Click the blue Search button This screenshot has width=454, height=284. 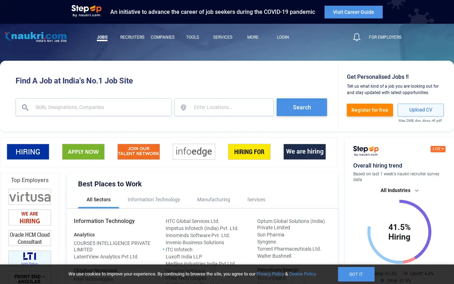[x=302, y=107]
